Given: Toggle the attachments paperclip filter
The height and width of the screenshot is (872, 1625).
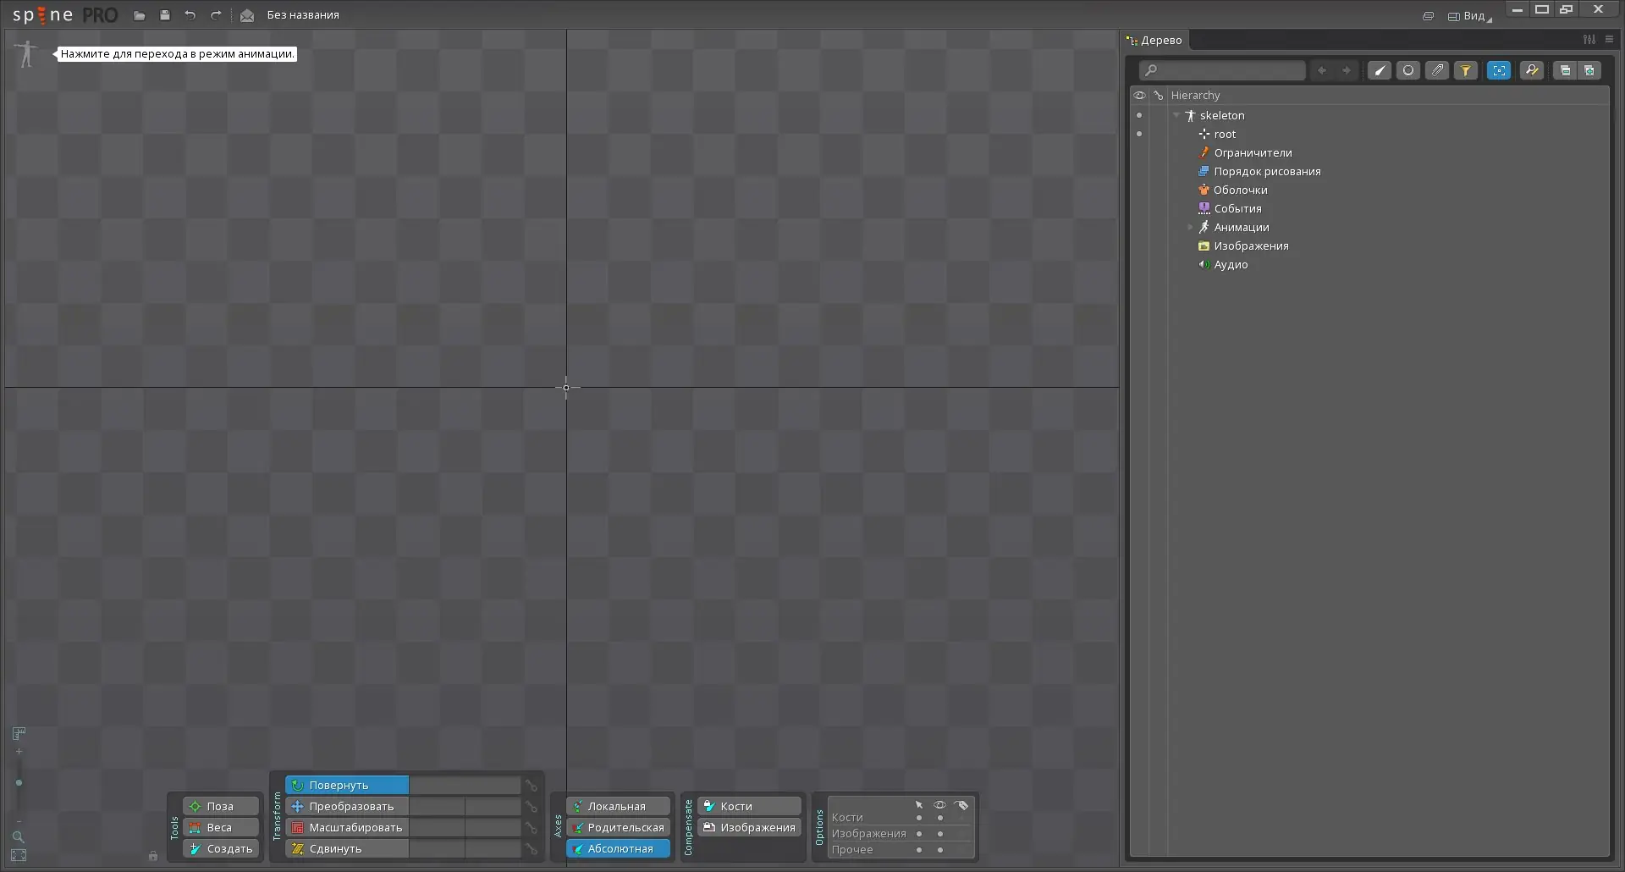Looking at the screenshot, I should pyautogui.click(x=1437, y=70).
